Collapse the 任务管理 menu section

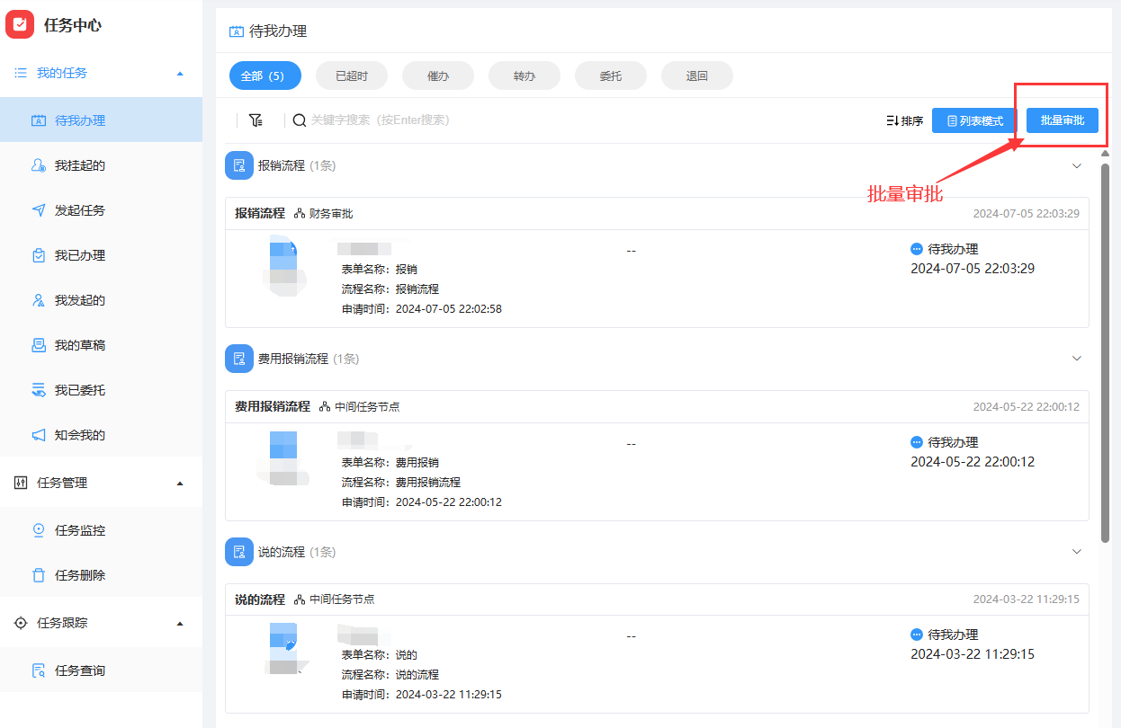click(x=180, y=483)
